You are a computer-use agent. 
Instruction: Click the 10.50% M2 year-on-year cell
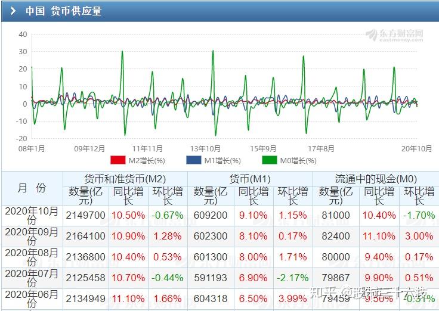tap(128, 215)
